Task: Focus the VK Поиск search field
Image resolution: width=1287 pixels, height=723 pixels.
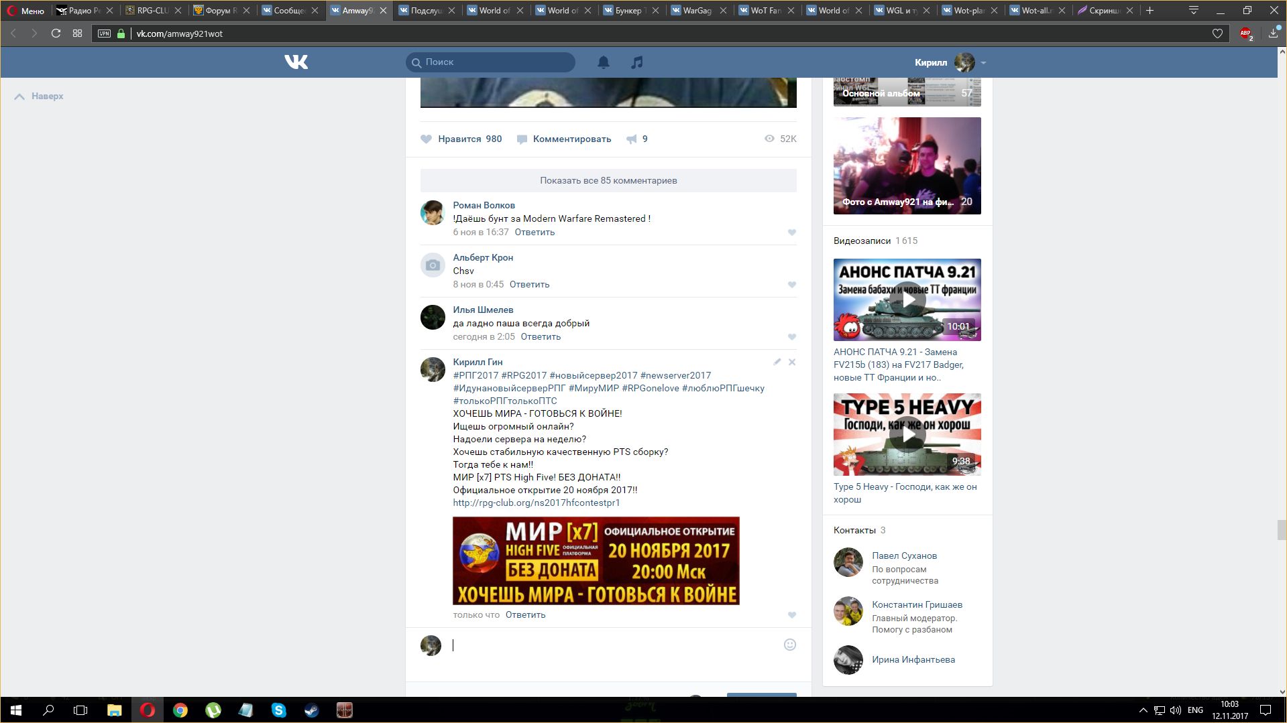Action: [490, 62]
